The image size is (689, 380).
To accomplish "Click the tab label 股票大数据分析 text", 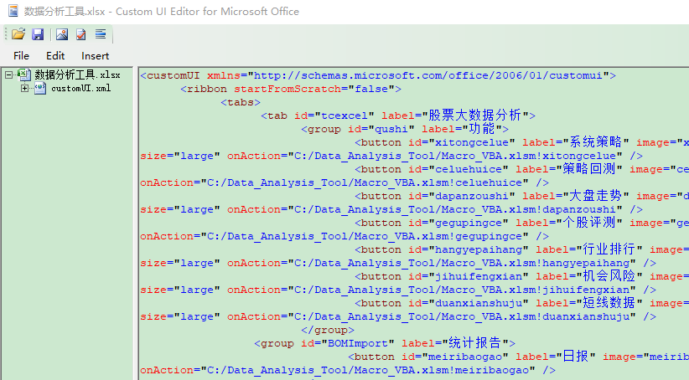I will tap(474, 116).
